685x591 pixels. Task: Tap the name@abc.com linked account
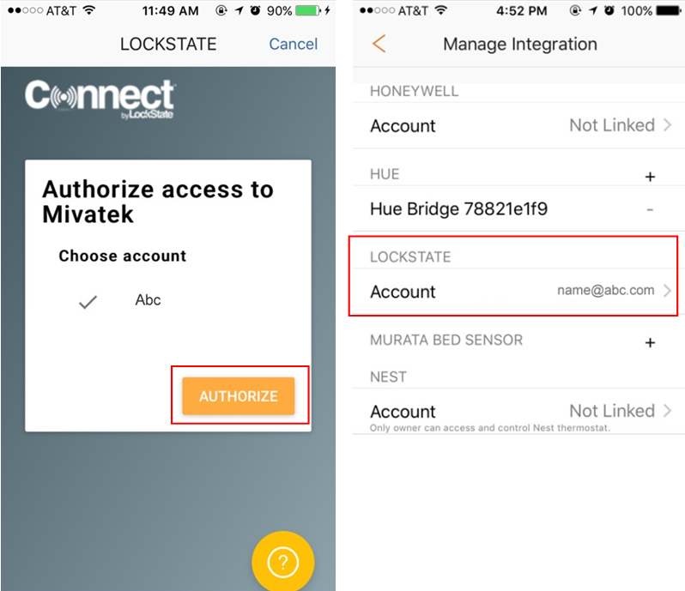click(x=605, y=290)
